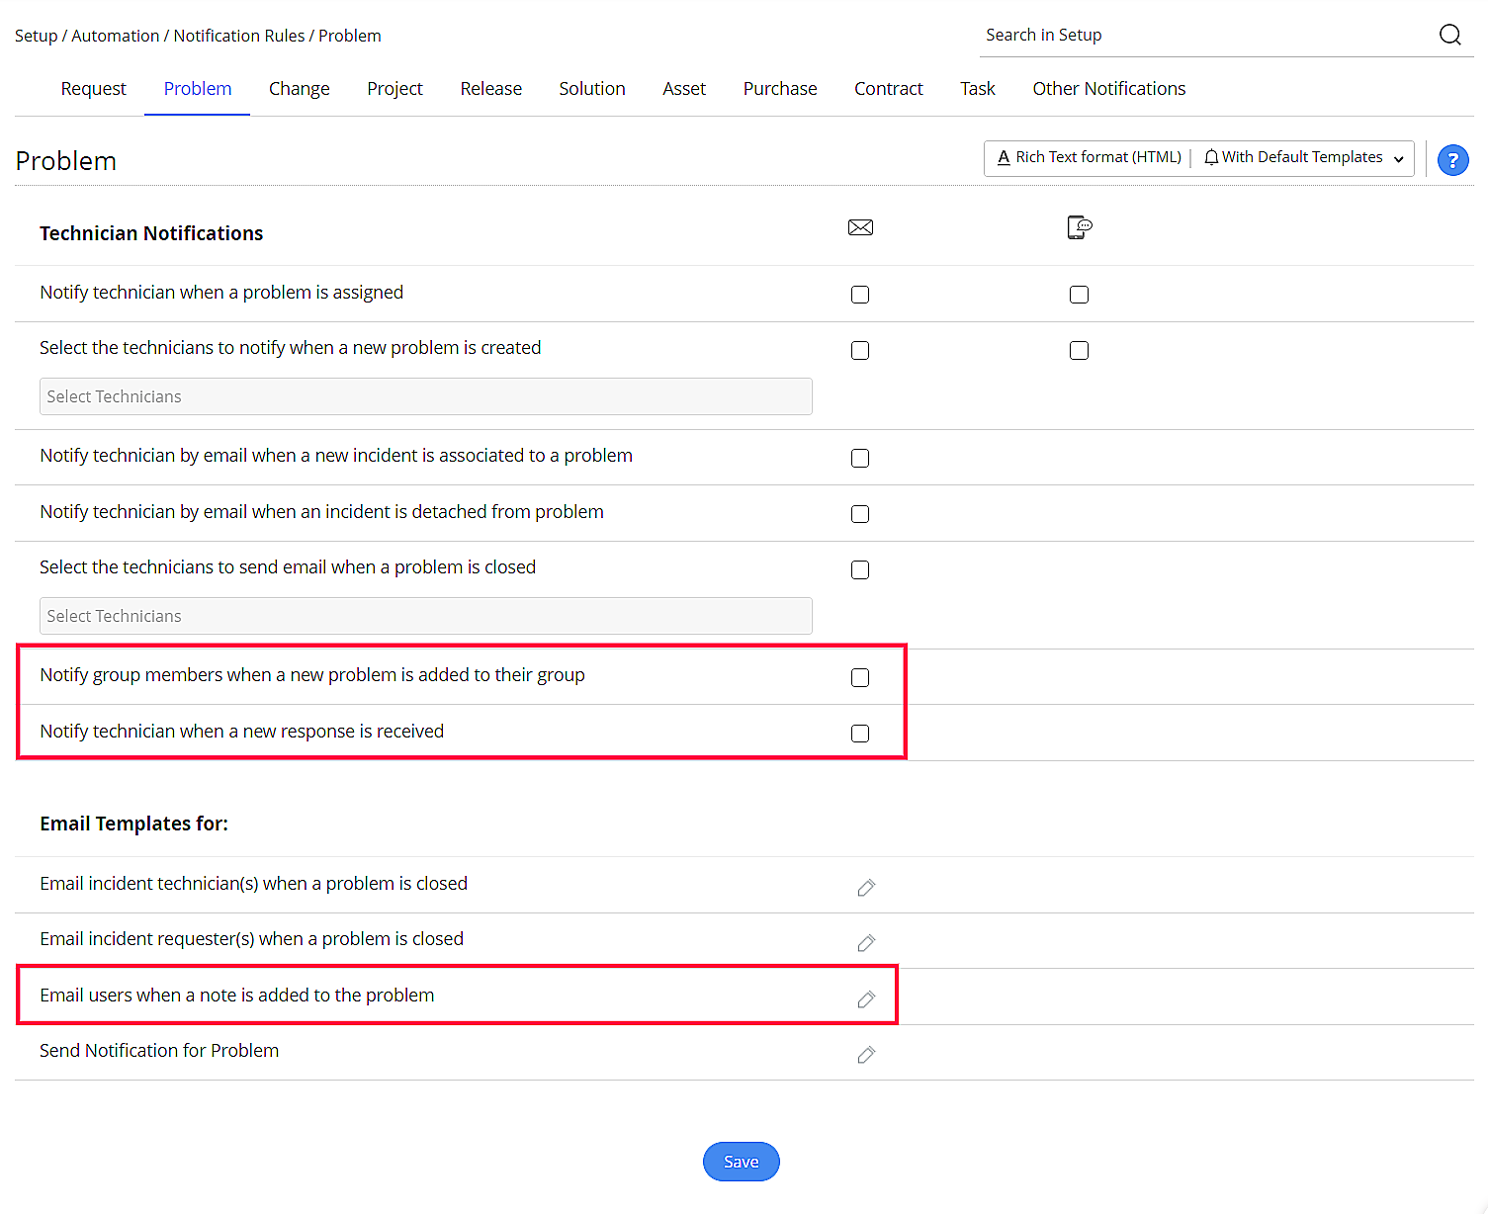Switch to the Change tab
Image resolution: width=1488 pixels, height=1214 pixels.
[299, 89]
